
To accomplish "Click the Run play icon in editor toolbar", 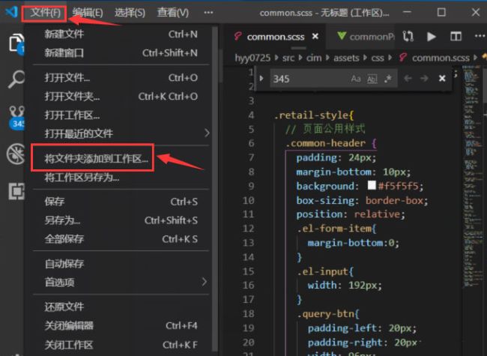I will [432, 36].
